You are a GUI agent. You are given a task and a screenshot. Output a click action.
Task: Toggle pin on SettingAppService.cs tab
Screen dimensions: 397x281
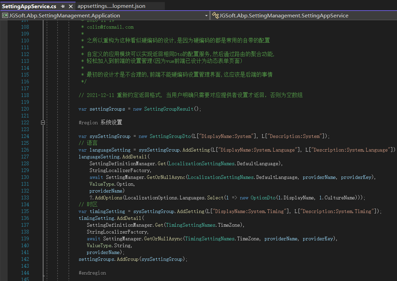[63, 6]
